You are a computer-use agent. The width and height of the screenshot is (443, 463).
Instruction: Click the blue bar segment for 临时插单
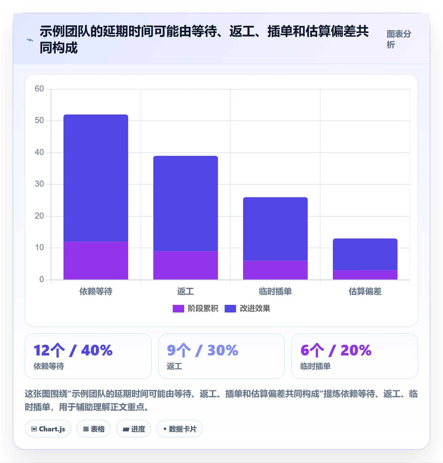pos(275,229)
